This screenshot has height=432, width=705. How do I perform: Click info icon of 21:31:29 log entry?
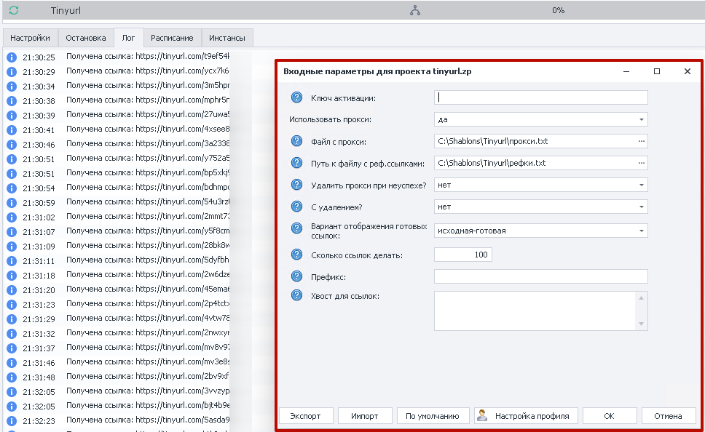point(12,319)
